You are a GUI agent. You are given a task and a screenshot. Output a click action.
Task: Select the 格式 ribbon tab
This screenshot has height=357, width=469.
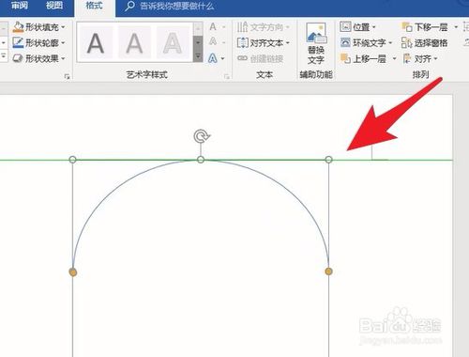tap(94, 6)
